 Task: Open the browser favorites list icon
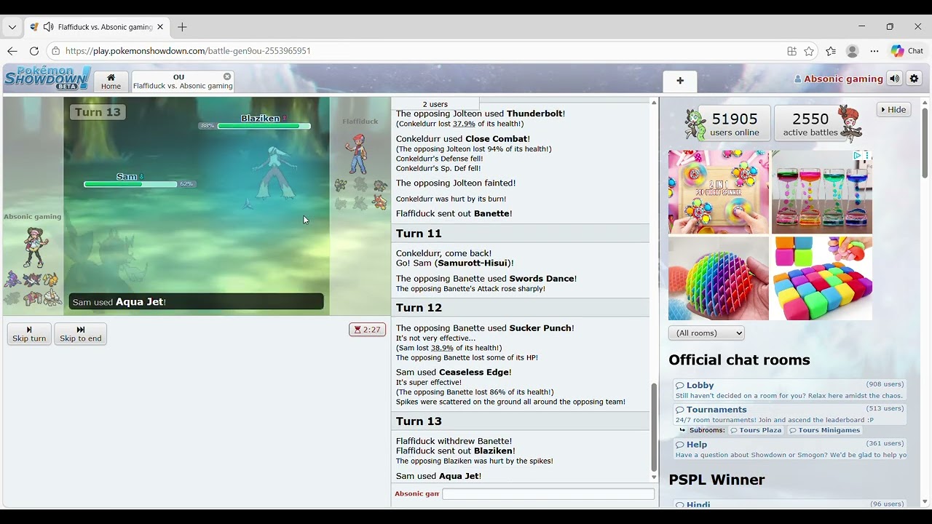pos(831,51)
